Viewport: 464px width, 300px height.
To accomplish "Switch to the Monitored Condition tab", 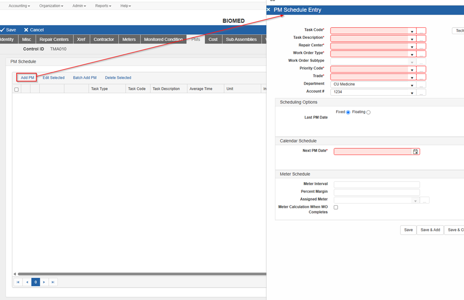I will pyautogui.click(x=163, y=39).
